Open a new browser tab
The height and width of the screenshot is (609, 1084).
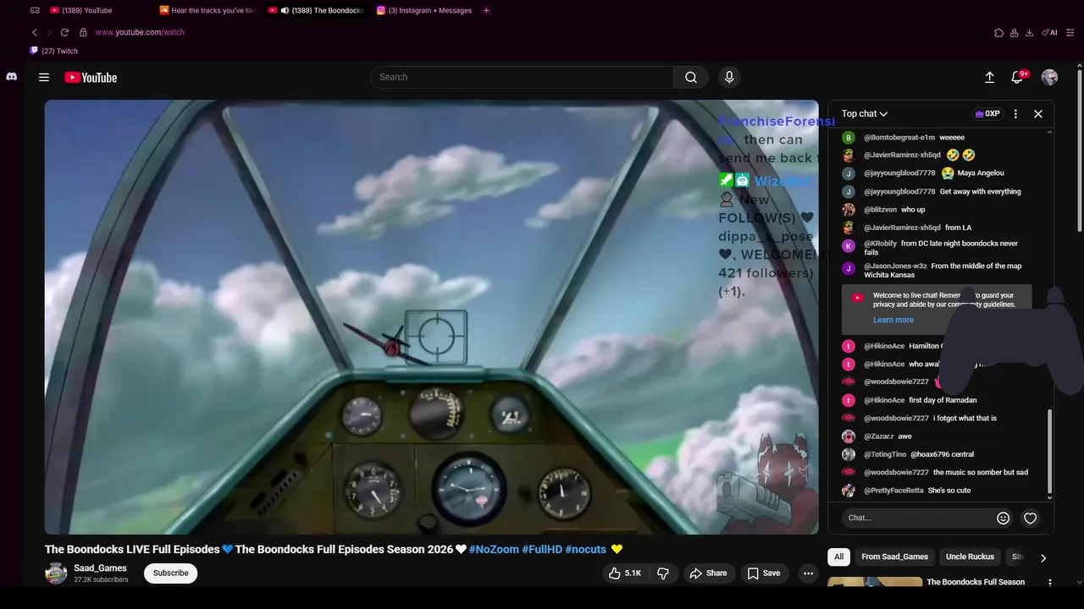[x=486, y=10]
